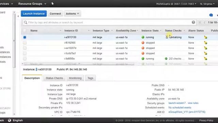Click the Connect button
This screenshot has width=218, height=123.
(x=55, y=14)
